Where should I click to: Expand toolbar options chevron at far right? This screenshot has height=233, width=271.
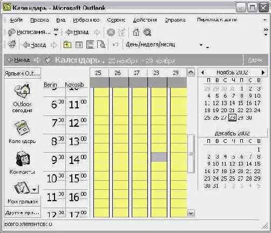point(266,32)
